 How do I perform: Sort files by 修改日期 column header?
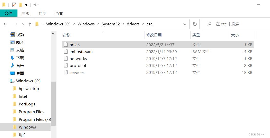coord(154,35)
